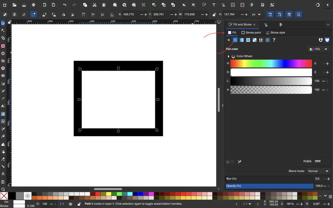The image size is (333, 208).
Task: Click the Lightness slider
Action: [271, 81]
